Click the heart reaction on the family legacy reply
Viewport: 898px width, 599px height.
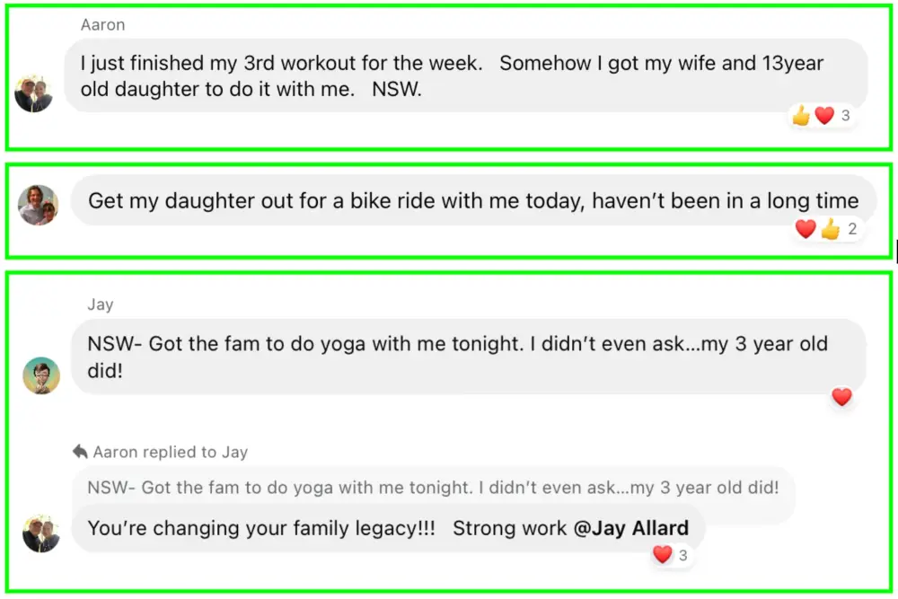click(663, 555)
